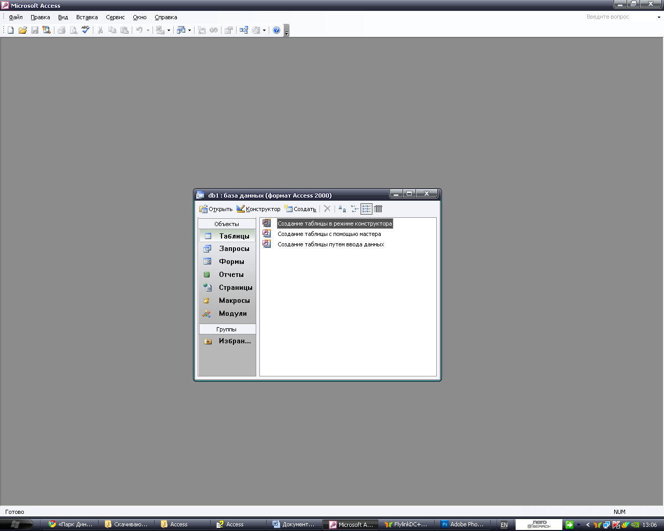Viewport: 664px width, 531px height.
Task: Switch to Adobe Photoshop taskbar window
Action: tap(462, 524)
